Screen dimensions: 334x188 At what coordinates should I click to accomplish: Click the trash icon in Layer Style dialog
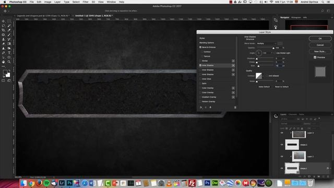click(x=235, y=108)
